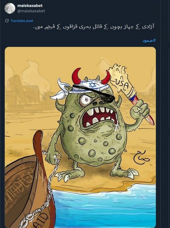Click the @malekasabet handle
Image resolution: width=170 pixels, height=228 pixels.
(31, 11)
